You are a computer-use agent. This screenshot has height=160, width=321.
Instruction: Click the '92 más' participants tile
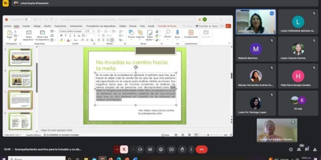point(298,103)
